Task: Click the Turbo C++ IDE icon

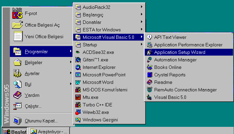Action: pos(78,105)
